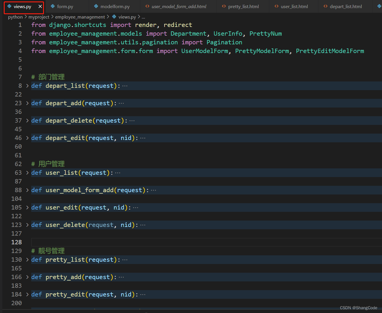Click Pagination class name on line 3
Screen dimensions: 382x313
(224, 42)
